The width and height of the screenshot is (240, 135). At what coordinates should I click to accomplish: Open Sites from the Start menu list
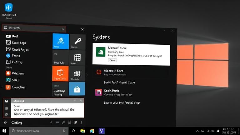(x=12, y=80)
